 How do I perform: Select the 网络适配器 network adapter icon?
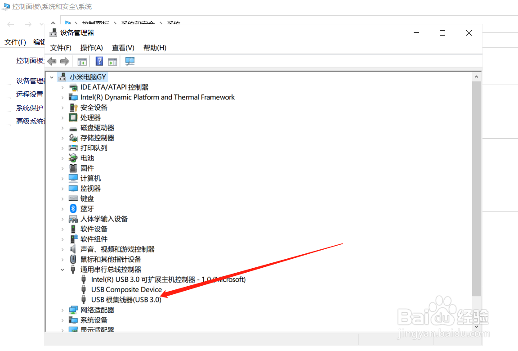[x=72, y=310]
